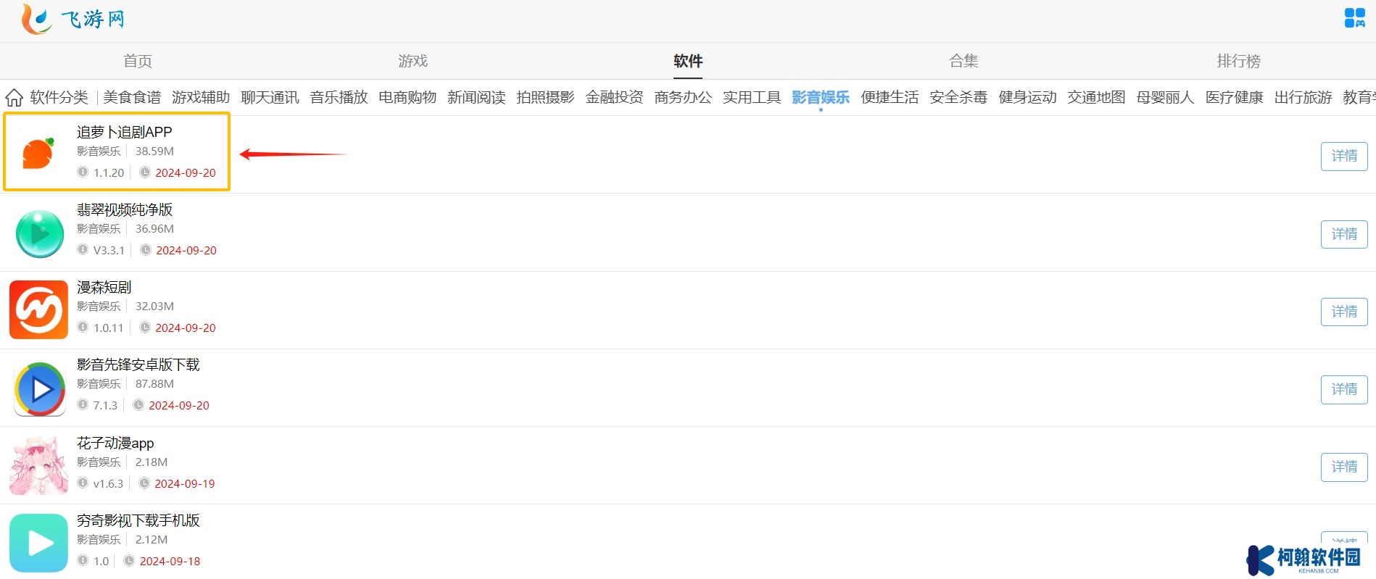
Task: Click the 38.59M file size text
Action: pyautogui.click(x=154, y=151)
